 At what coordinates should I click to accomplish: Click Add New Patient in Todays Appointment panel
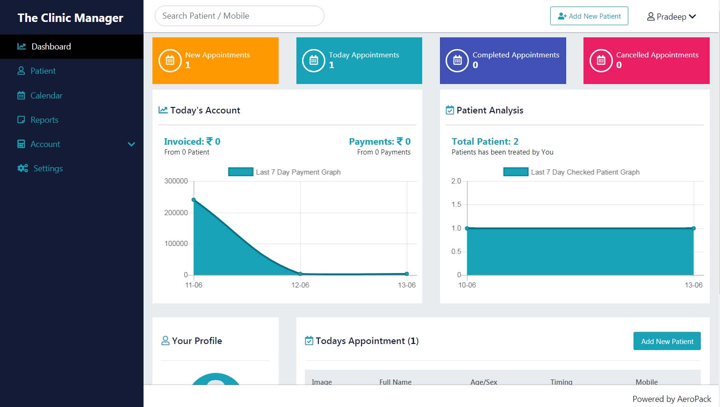click(x=667, y=341)
